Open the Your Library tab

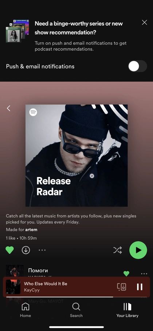[127, 310]
